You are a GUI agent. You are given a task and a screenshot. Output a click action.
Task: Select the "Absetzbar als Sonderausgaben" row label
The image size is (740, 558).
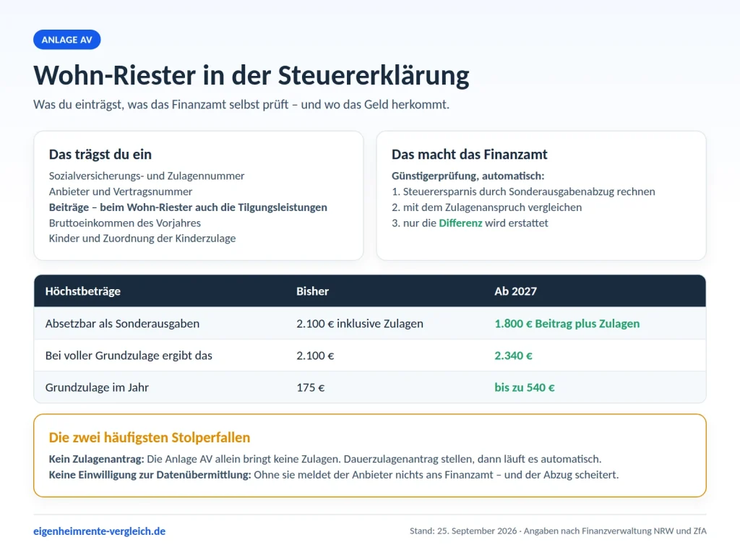click(122, 323)
